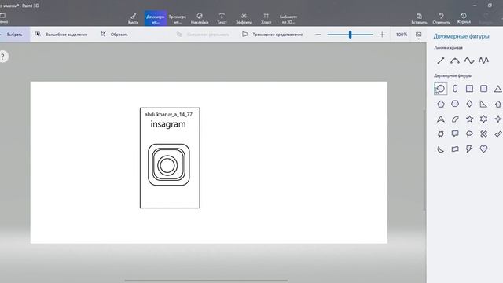Activate Magic select (Волшебное выделение)
Image resolution: width=503 pixels, height=283 pixels.
(61, 35)
